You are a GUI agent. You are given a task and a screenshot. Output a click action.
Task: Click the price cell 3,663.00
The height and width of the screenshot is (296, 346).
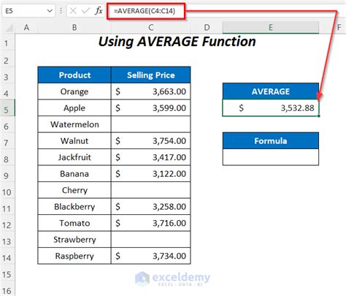tap(151, 91)
